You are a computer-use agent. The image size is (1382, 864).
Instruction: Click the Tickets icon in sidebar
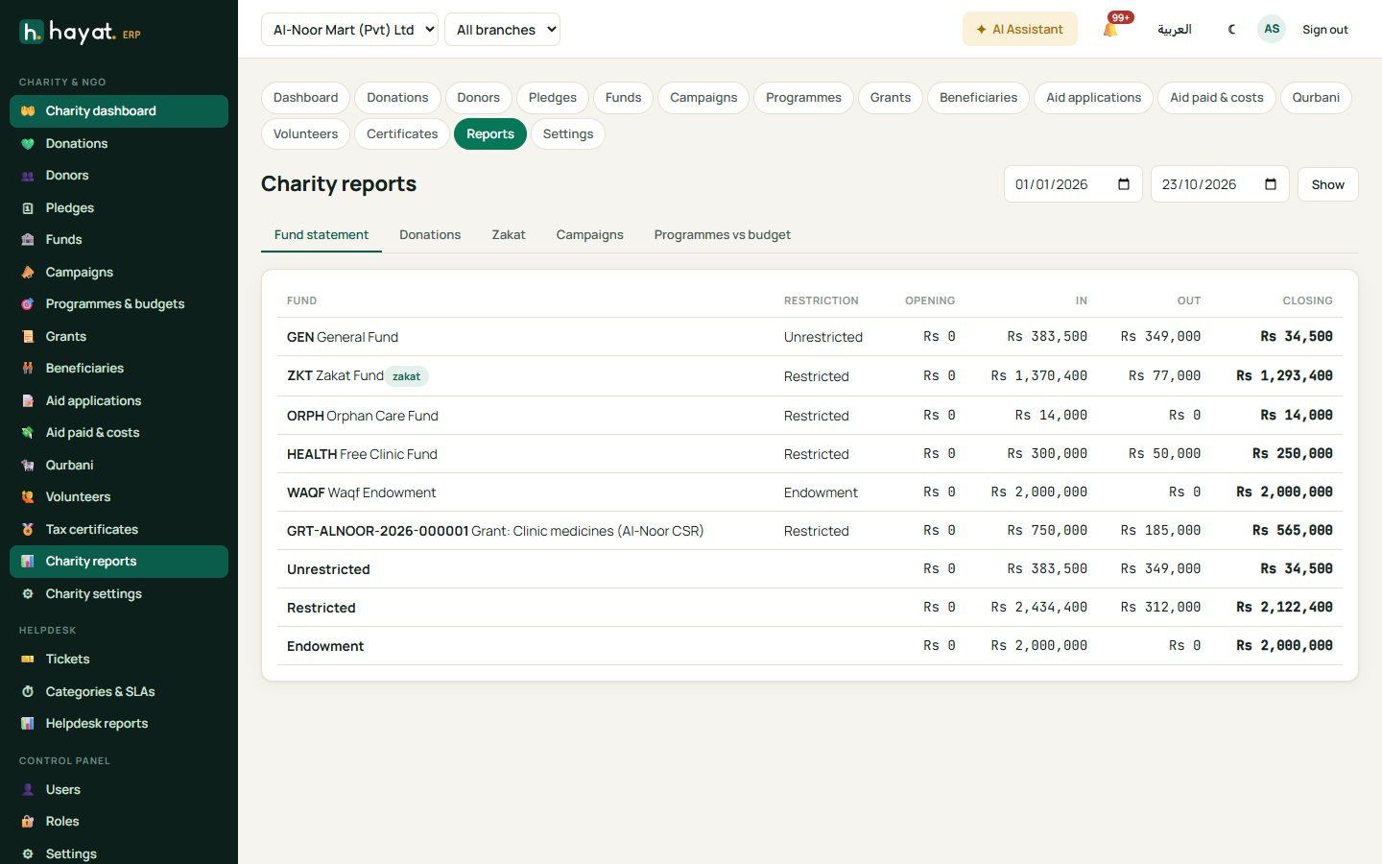(x=28, y=660)
